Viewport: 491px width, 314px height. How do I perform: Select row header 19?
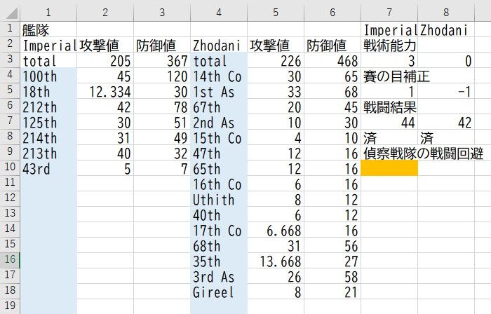click(x=10, y=306)
